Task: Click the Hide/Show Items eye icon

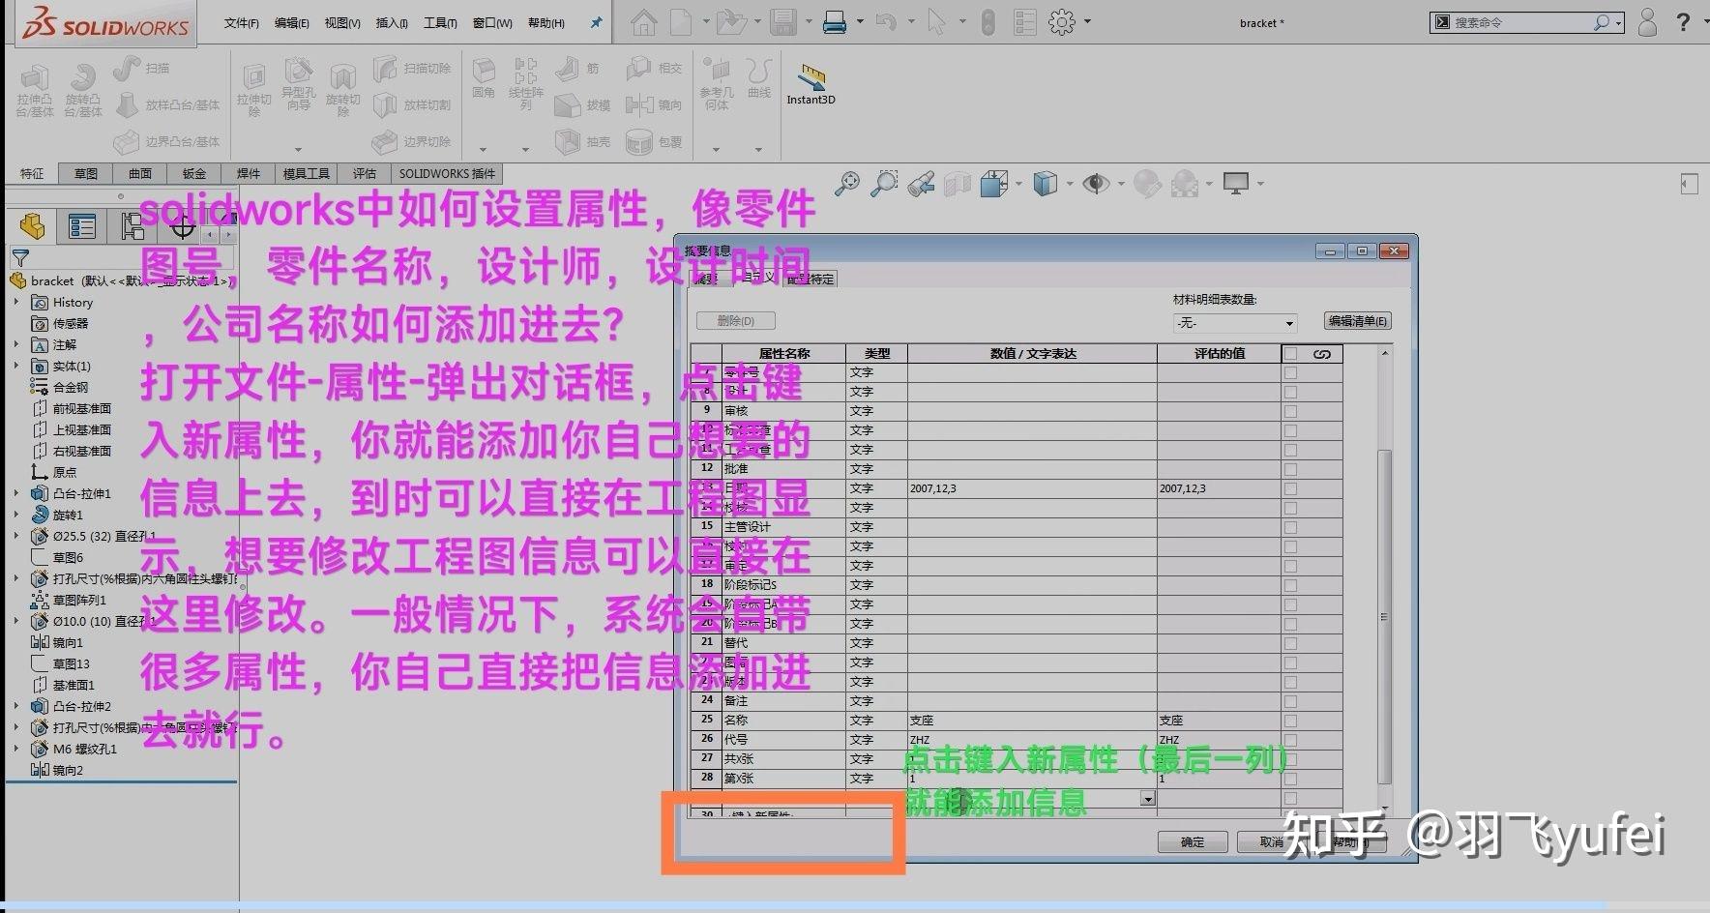Action: click(x=1096, y=183)
